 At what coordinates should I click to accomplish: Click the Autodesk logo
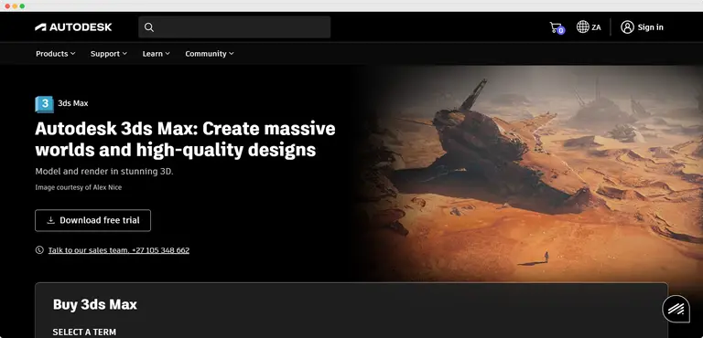click(73, 27)
